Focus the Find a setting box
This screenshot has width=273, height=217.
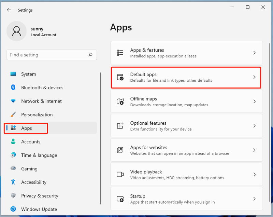[52, 55]
